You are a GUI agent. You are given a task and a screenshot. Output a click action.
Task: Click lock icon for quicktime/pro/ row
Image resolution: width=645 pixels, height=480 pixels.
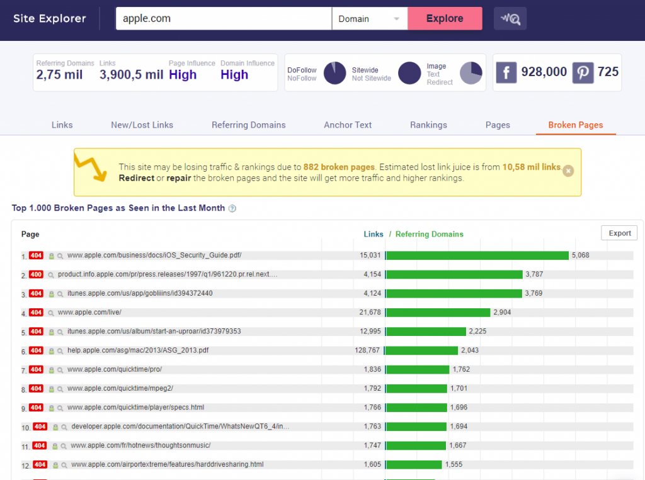point(52,371)
